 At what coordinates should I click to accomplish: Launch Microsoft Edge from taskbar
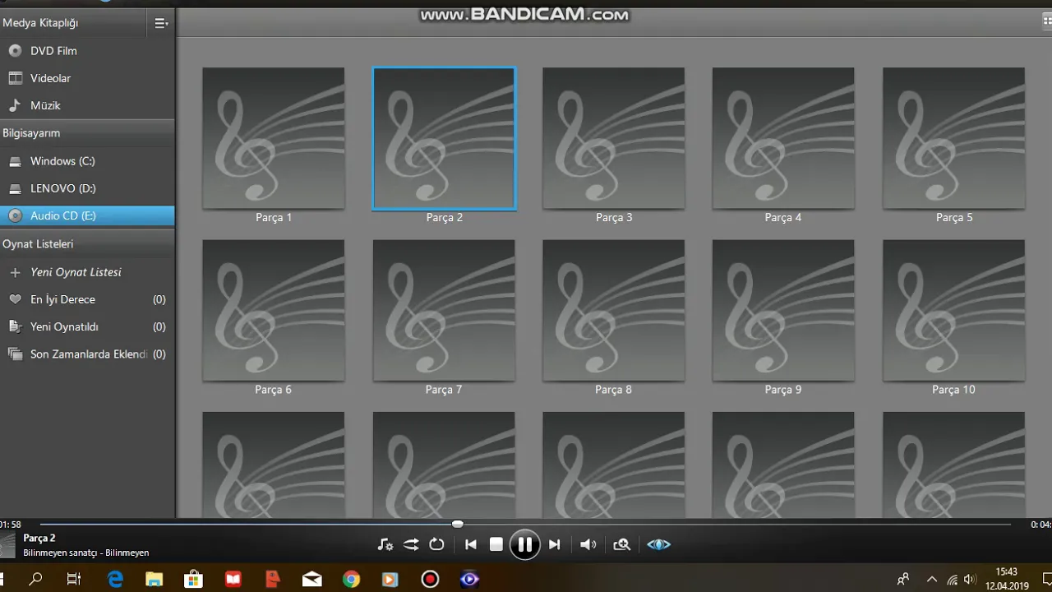(115, 579)
